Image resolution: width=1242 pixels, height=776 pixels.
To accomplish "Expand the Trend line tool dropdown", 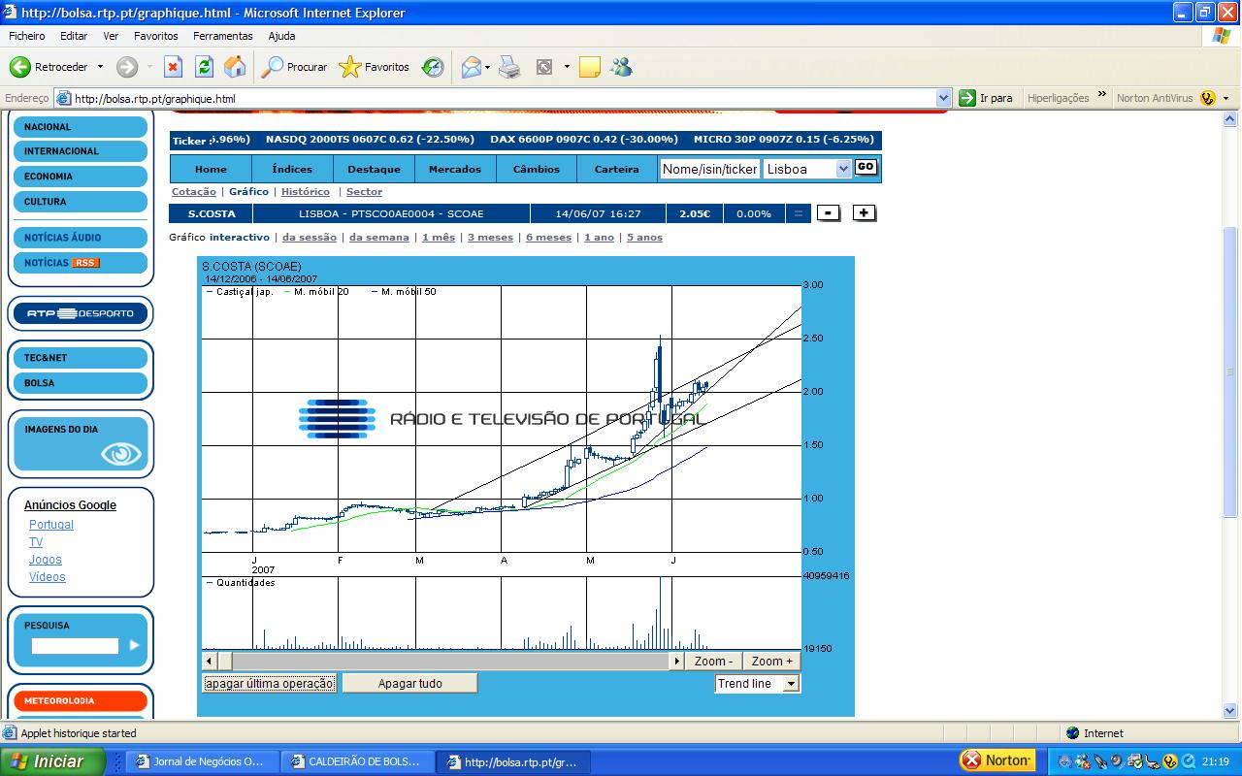I will [791, 684].
